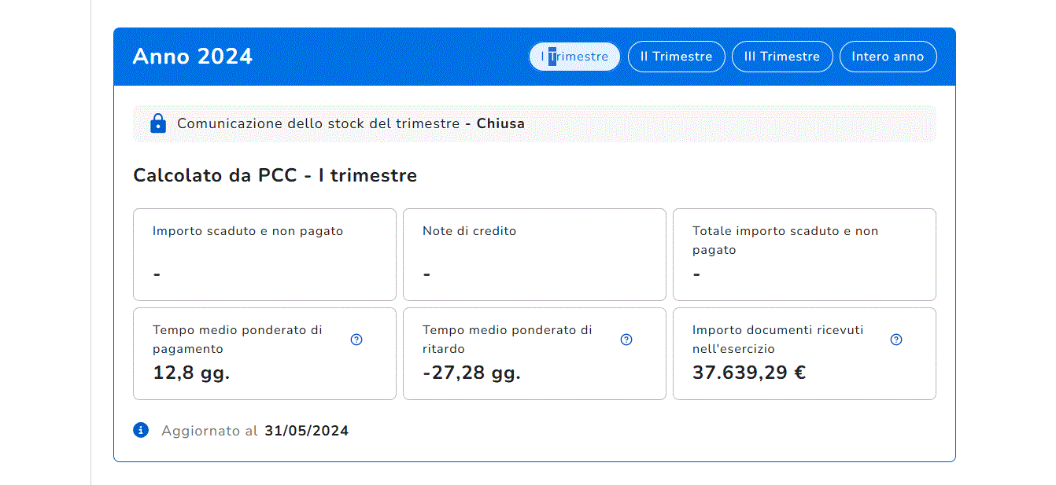Click the info icon beside Aggiornato al

141,430
